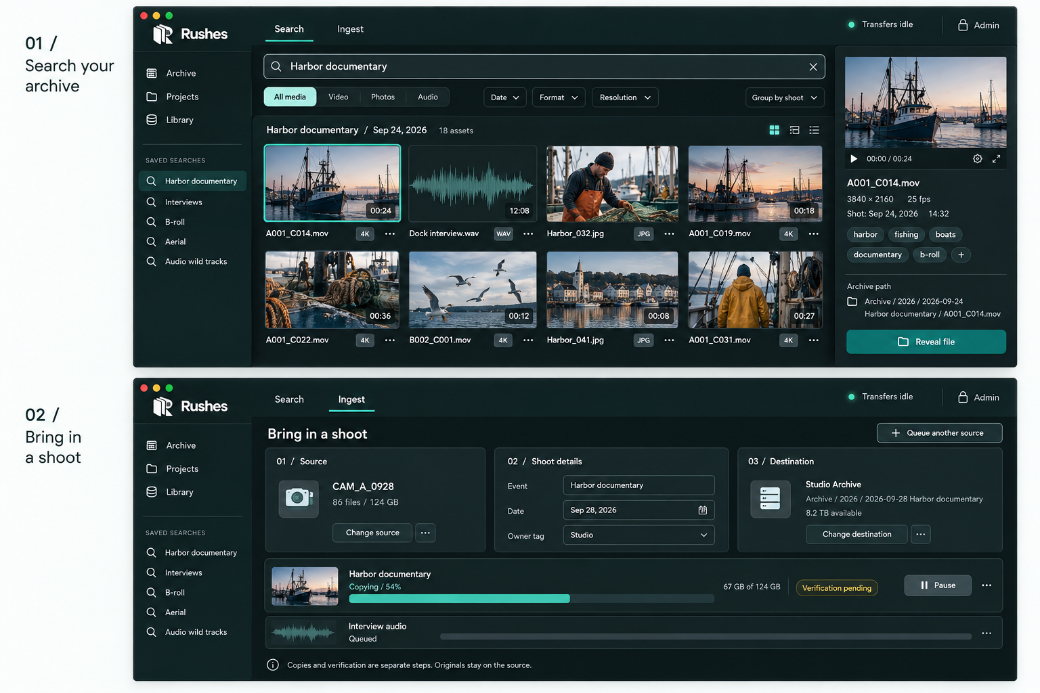Filter results to Photos only
This screenshot has height=693, width=1040.
383,97
